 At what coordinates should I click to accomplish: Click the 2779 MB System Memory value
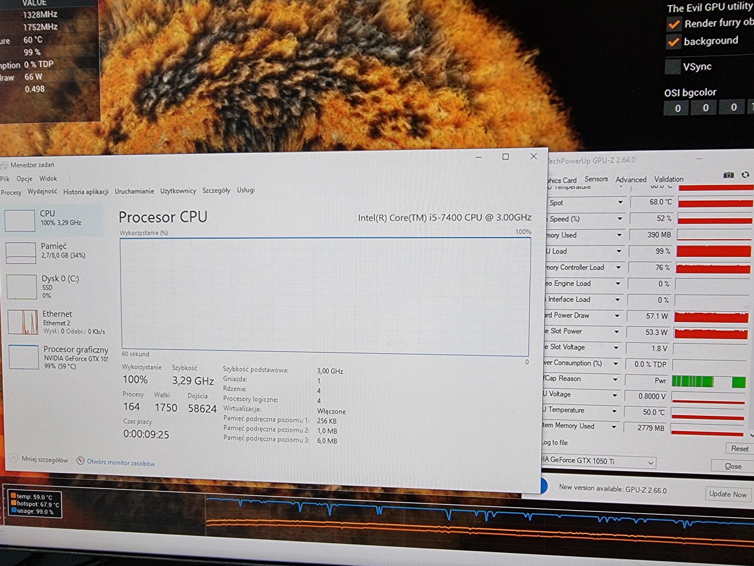650,428
